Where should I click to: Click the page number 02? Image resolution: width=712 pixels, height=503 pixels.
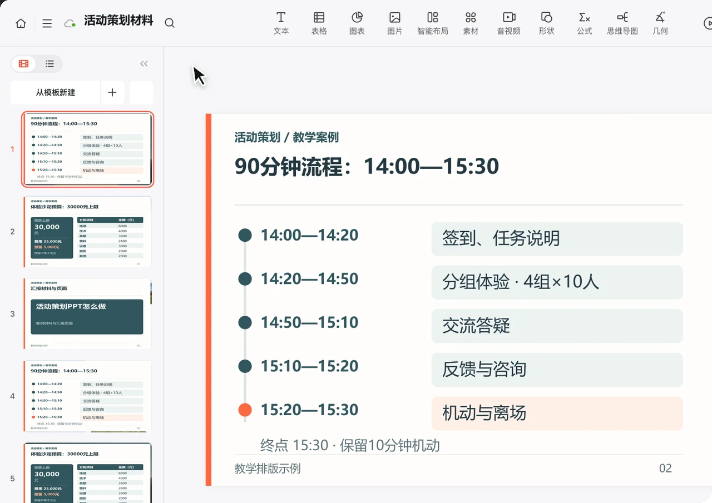coord(665,469)
